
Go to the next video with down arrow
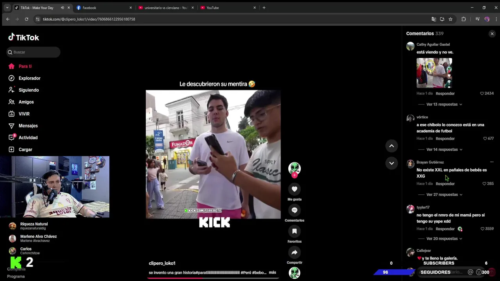coord(391,163)
